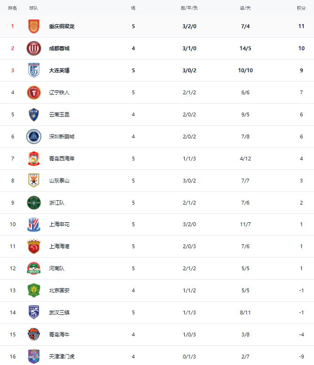Screen dimensions: 314x365
Task: Click the 积分 column header
Action: point(301,8)
